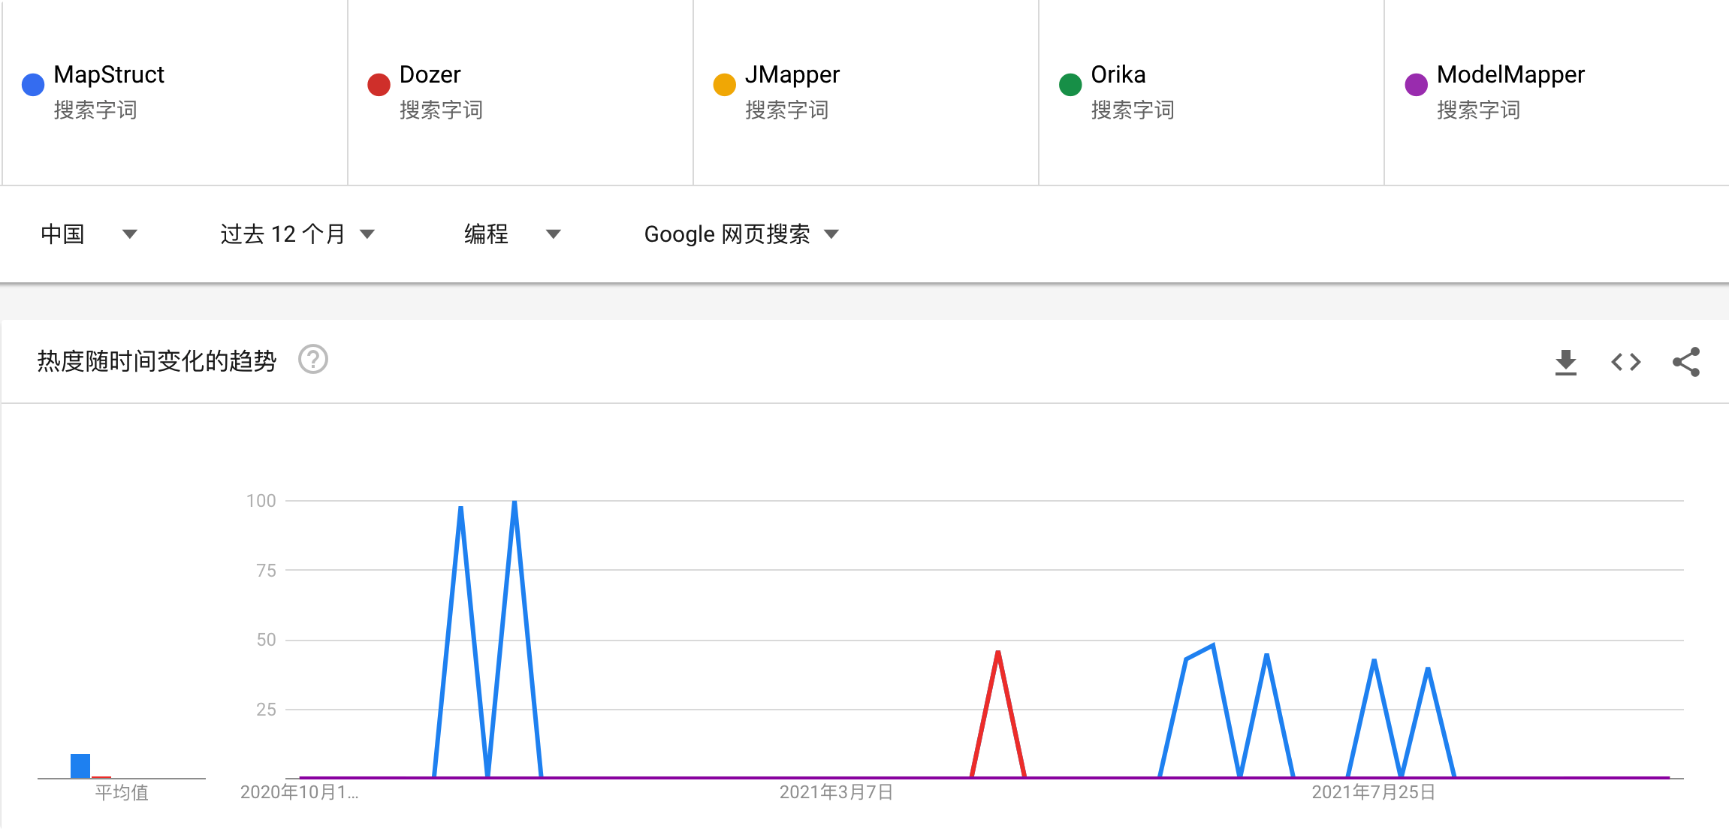Click the ModelMapper search term label
The width and height of the screenshot is (1729, 832).
pos(1510,74)
